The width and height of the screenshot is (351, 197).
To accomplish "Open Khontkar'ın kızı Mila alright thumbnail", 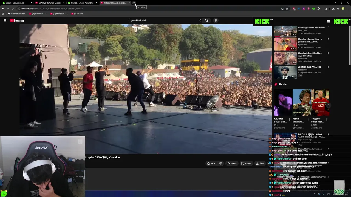I will pos(285,58).
